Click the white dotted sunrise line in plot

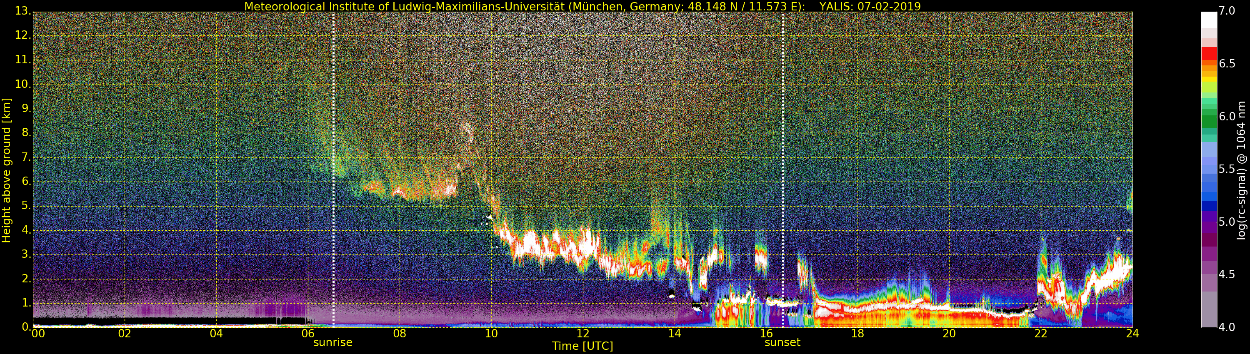333,170
